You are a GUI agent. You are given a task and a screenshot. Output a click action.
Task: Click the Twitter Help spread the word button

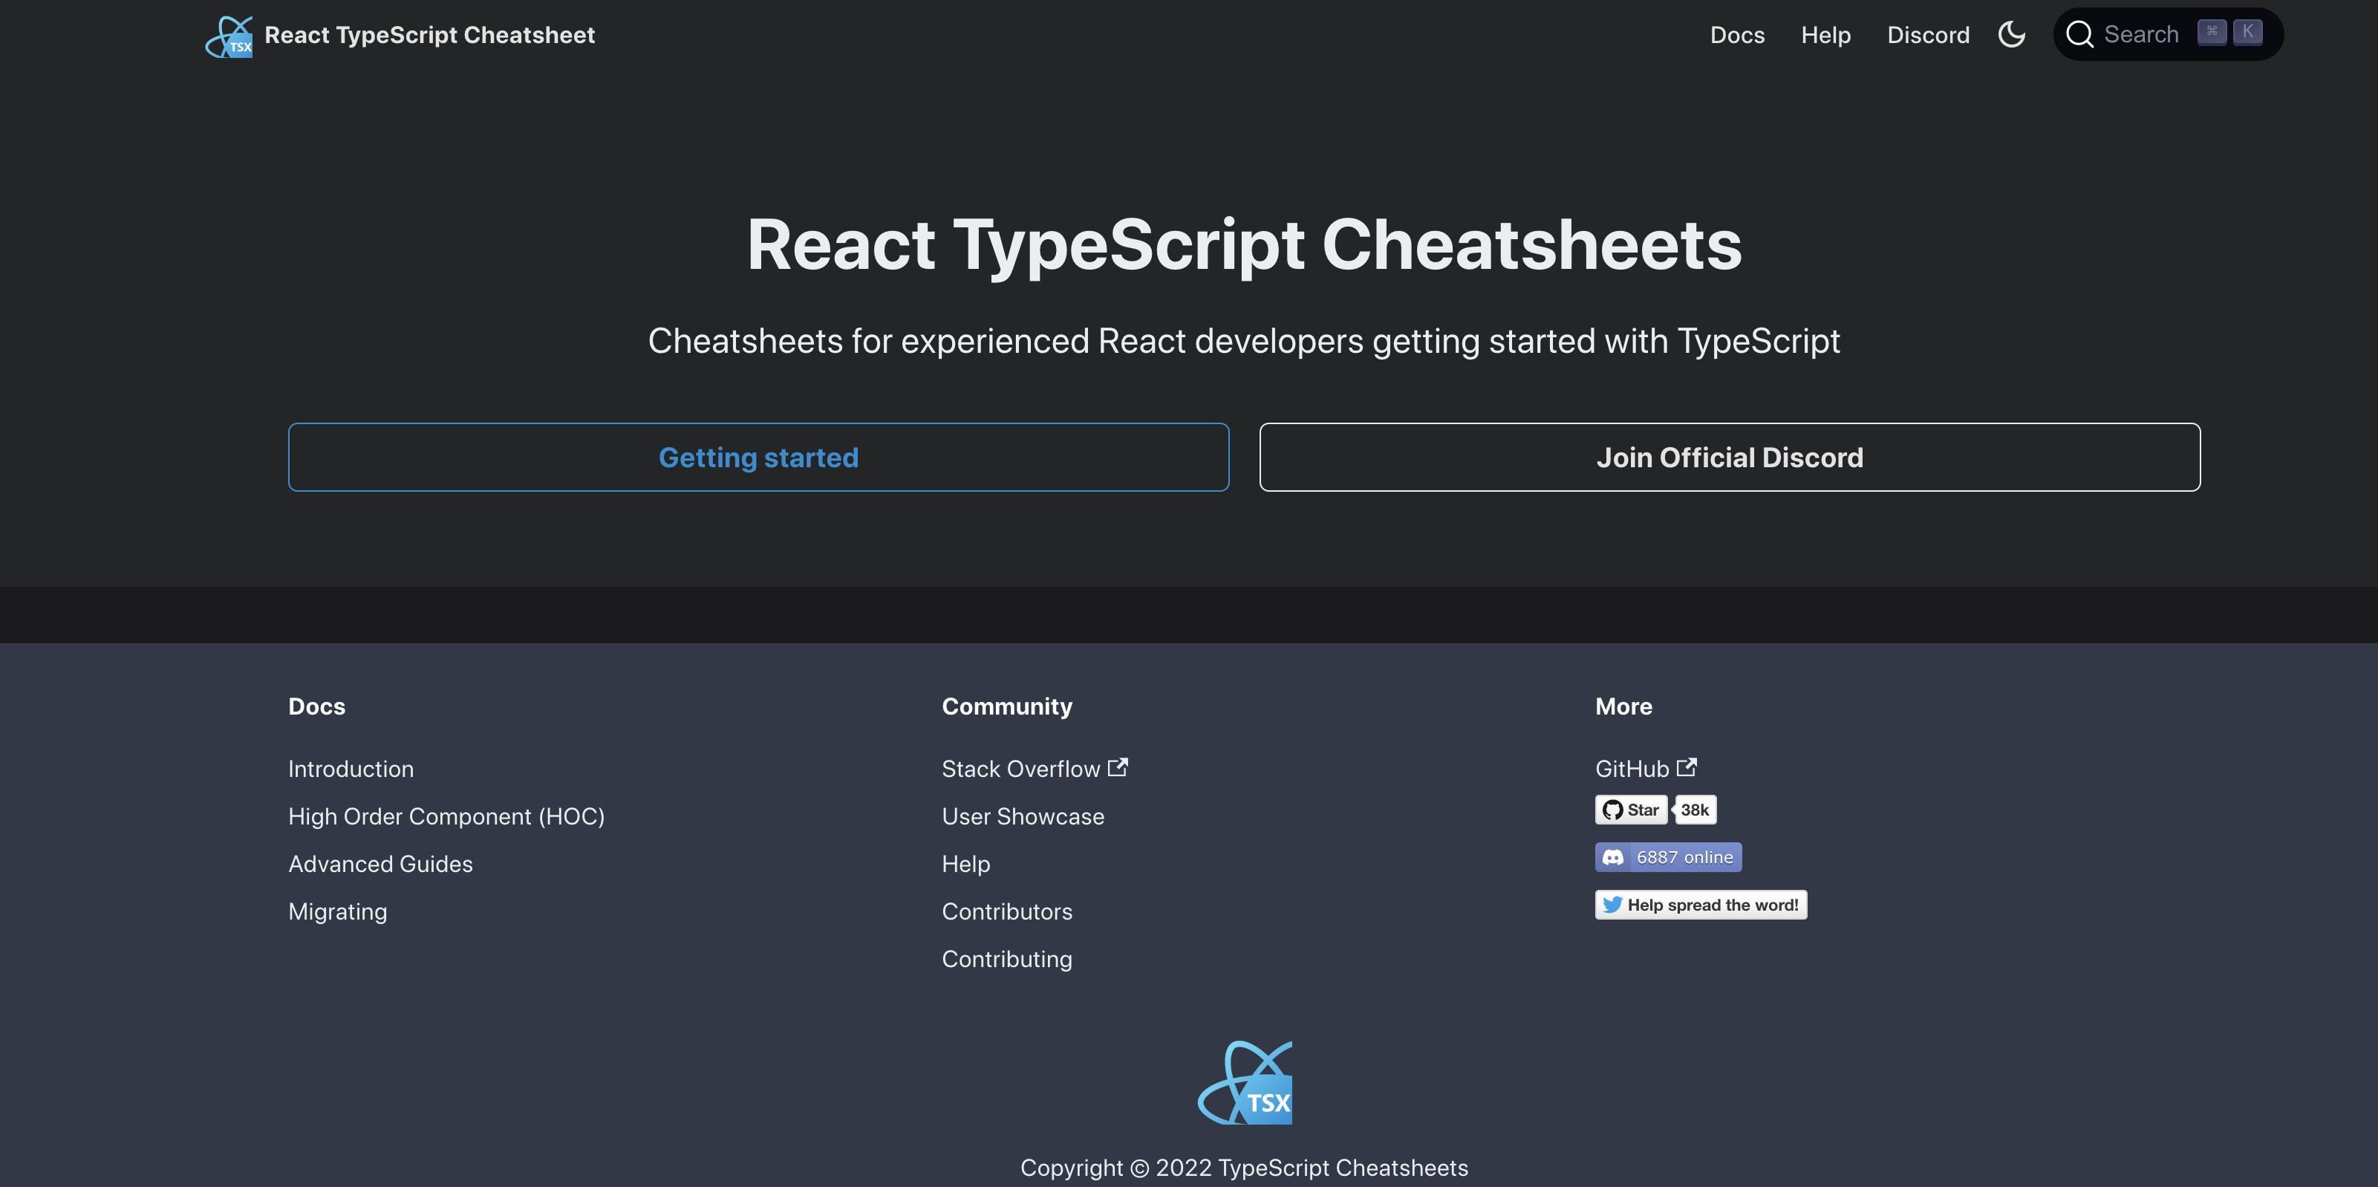pyautogui.click(x=1701, y=905)
